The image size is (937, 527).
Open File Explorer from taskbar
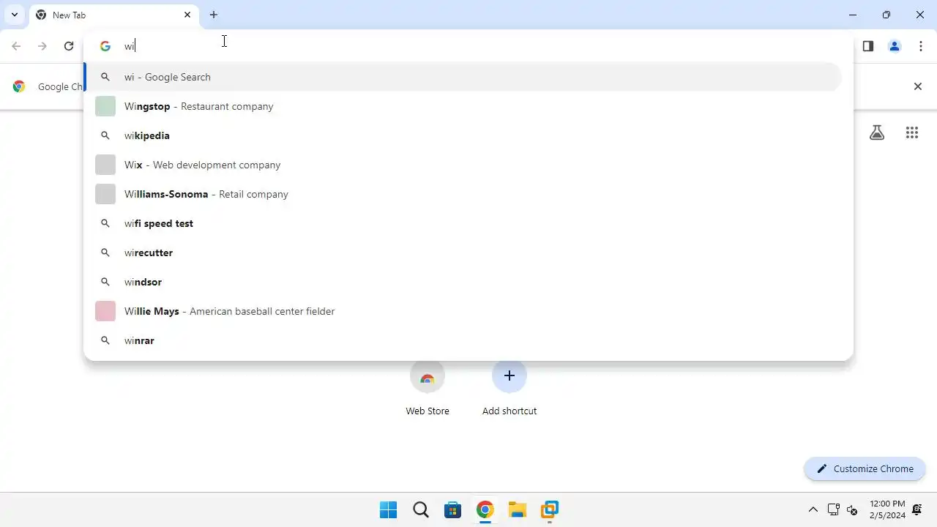517,509
